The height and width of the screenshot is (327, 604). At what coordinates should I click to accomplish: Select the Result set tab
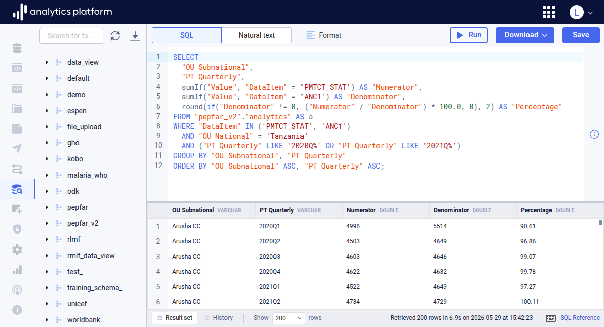pyautogui.click(x=174, y=318)
